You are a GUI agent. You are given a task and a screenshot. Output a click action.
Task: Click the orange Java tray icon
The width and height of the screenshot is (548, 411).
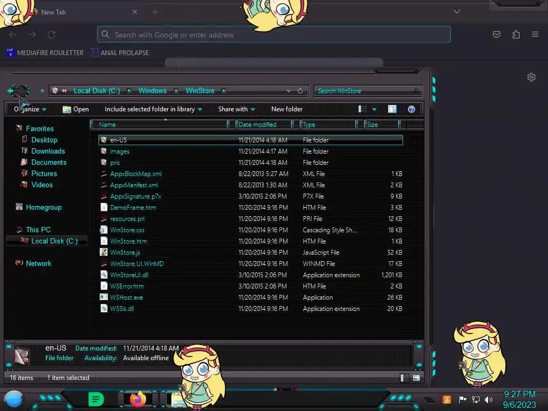click(447, 399)
